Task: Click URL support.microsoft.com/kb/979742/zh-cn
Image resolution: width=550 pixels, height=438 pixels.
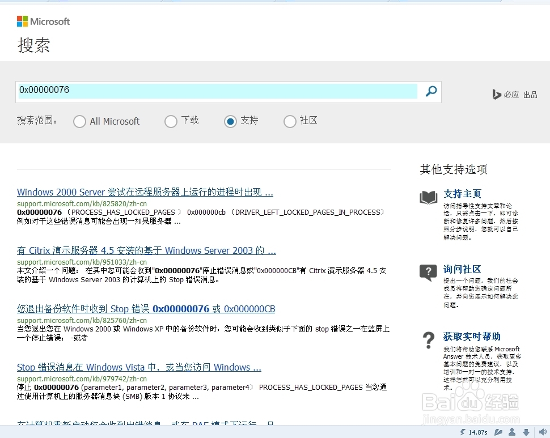Action: pyautogui.click(x=82, y=379)
